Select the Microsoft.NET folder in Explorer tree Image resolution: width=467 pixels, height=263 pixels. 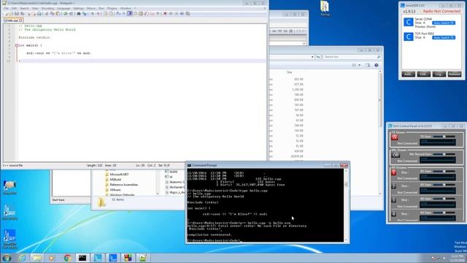coord(119,174)
